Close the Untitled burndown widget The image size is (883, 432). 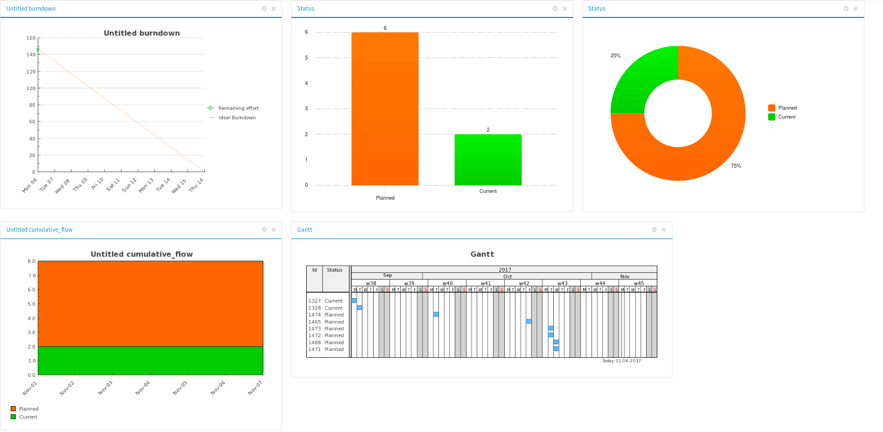click(274, 8)
